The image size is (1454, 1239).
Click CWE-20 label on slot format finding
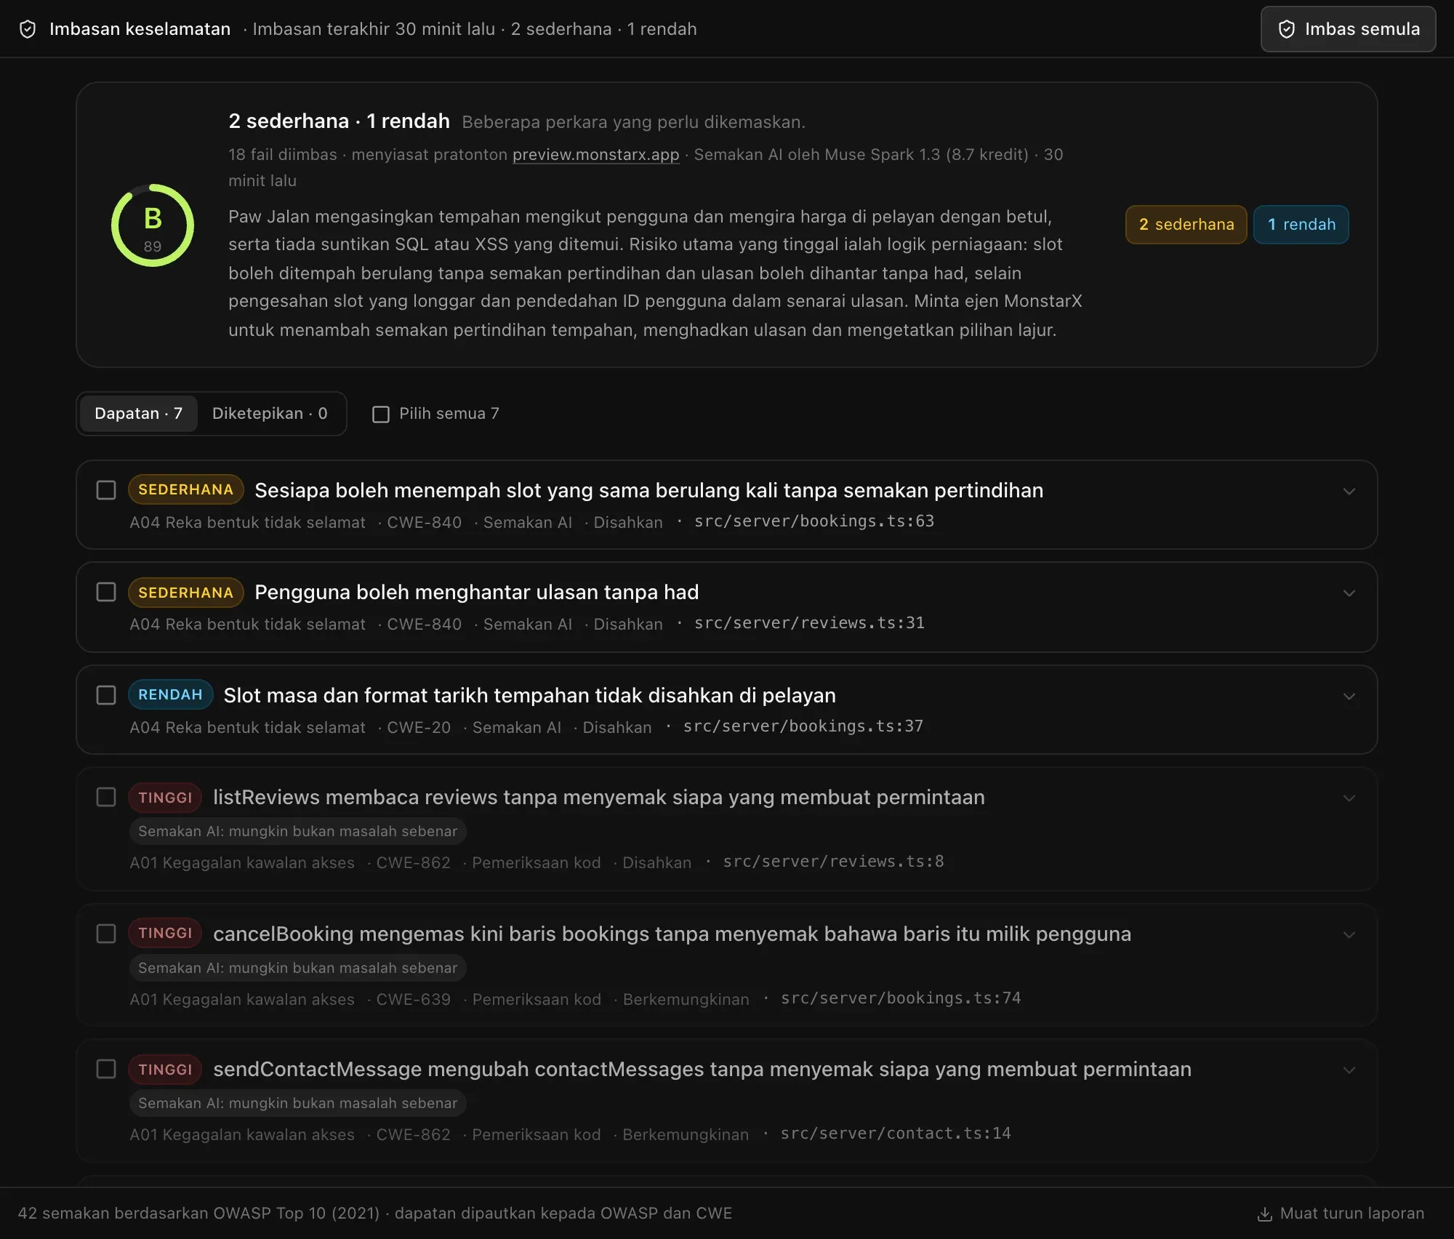click(419, 728)
